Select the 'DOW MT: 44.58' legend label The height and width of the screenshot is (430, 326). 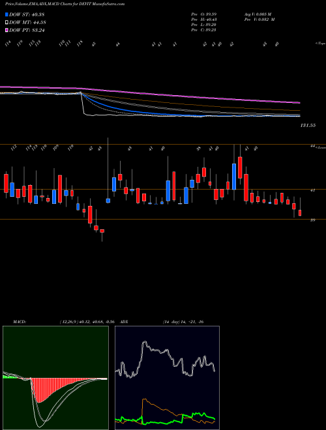click(27, 22)
